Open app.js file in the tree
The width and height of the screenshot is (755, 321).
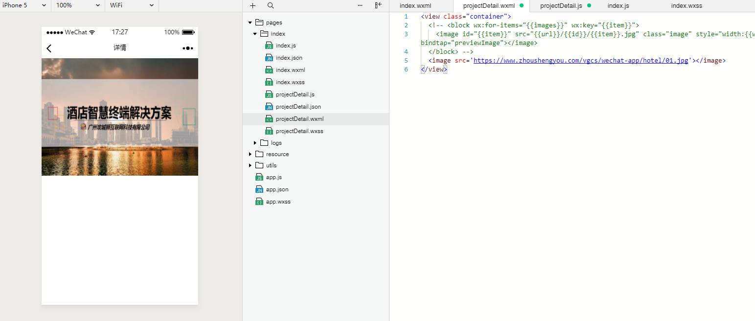pos(274,177)
